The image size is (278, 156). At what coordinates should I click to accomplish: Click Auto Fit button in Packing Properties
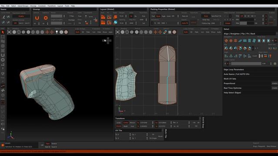point(185,23)
